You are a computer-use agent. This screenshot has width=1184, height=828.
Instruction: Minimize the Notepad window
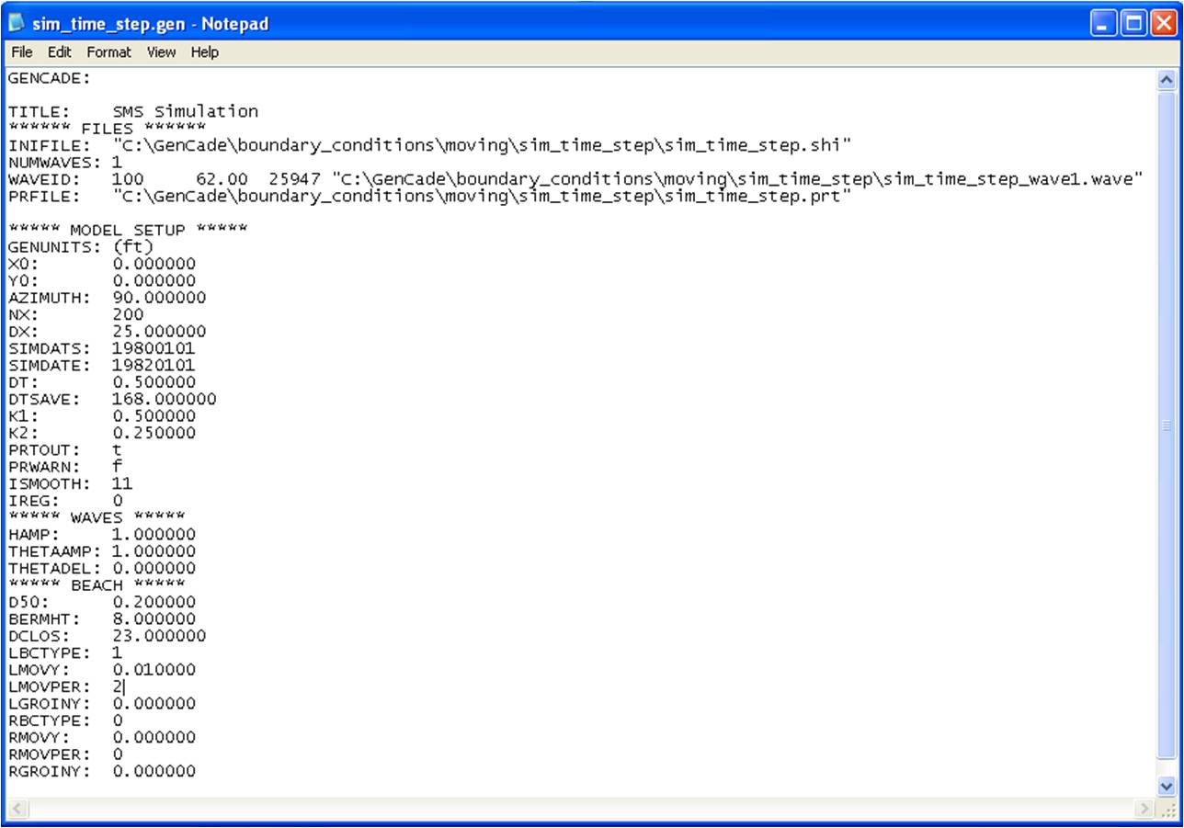coord(1103,24)
